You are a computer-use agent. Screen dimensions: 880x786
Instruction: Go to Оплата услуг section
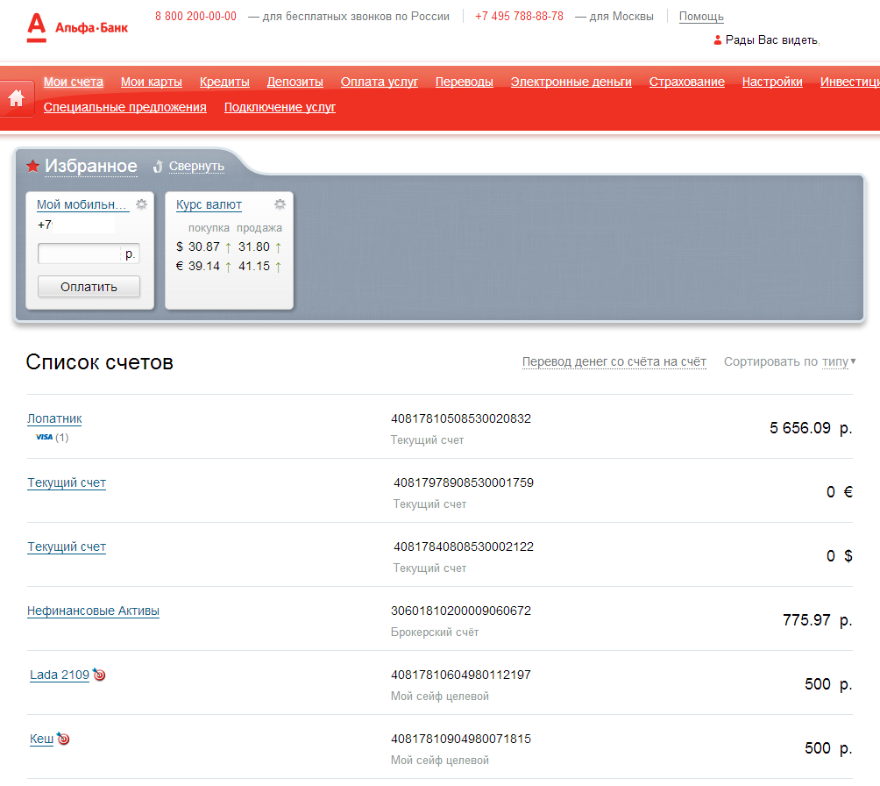(379, 82)
